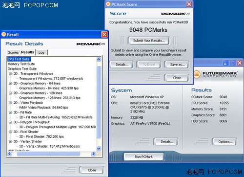Click the vertical scrollbar thumb in results list
The image size is (244, 177).
pos(99,102)
